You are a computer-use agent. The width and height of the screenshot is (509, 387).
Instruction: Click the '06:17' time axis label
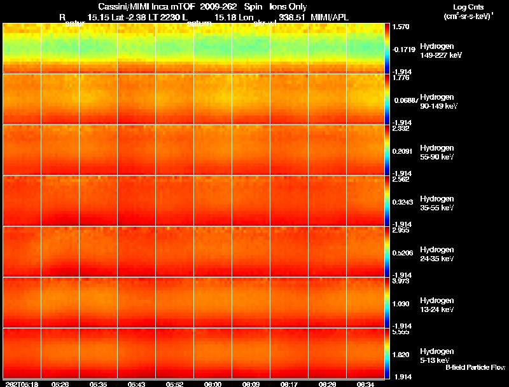(289, 384)
